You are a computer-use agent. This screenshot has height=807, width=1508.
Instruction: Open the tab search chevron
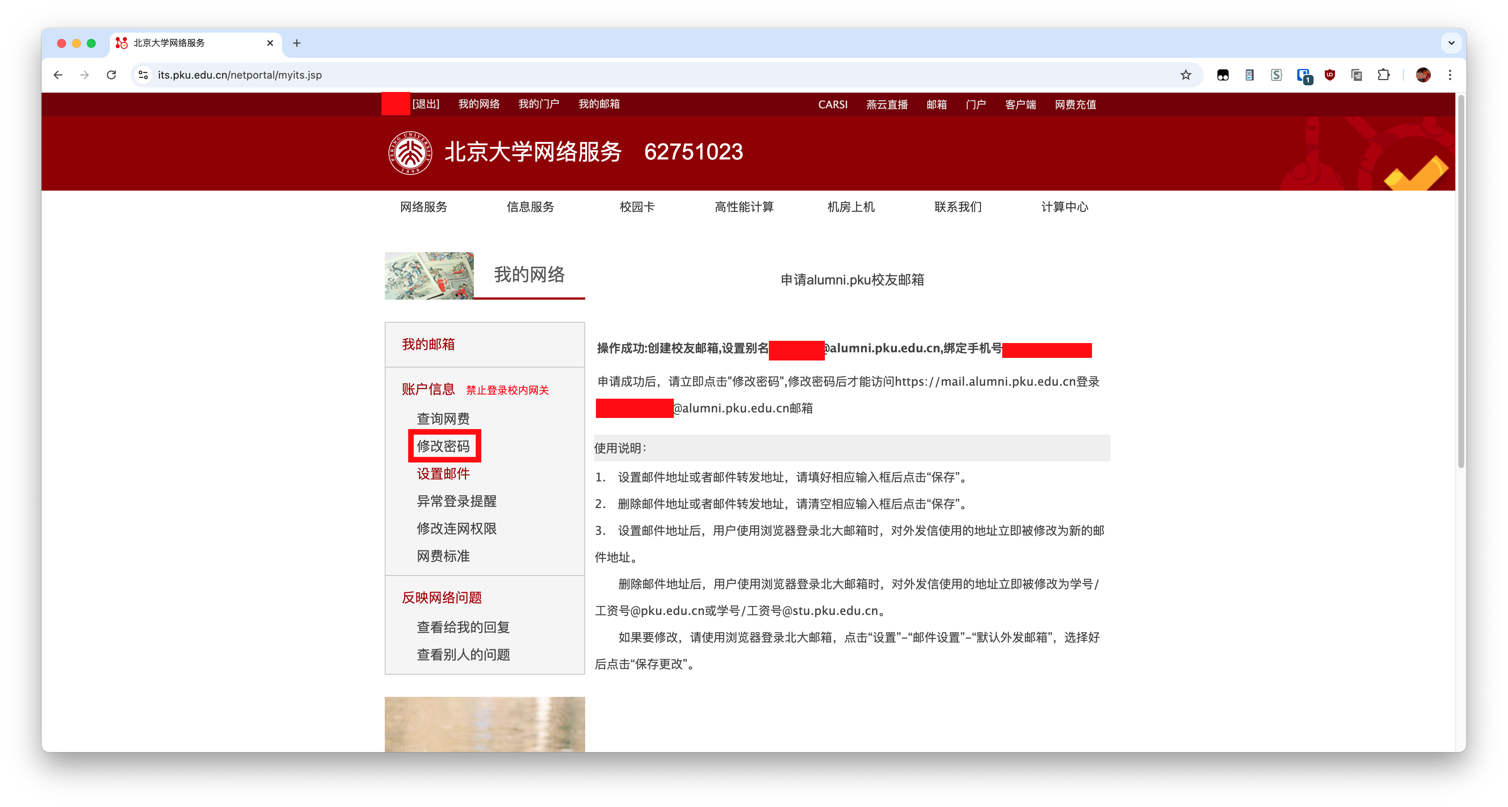tap(1451, 43)
